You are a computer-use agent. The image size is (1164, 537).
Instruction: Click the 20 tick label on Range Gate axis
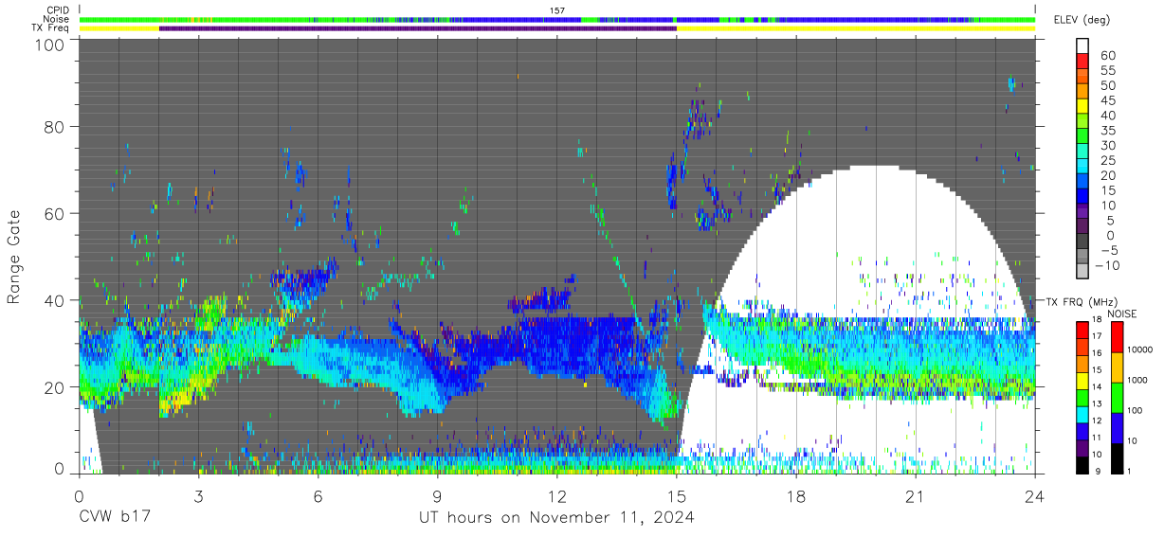[55, 387]
